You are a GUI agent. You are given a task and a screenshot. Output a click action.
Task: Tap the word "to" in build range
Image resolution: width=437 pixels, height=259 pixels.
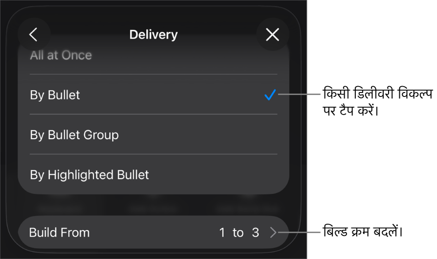238,233
